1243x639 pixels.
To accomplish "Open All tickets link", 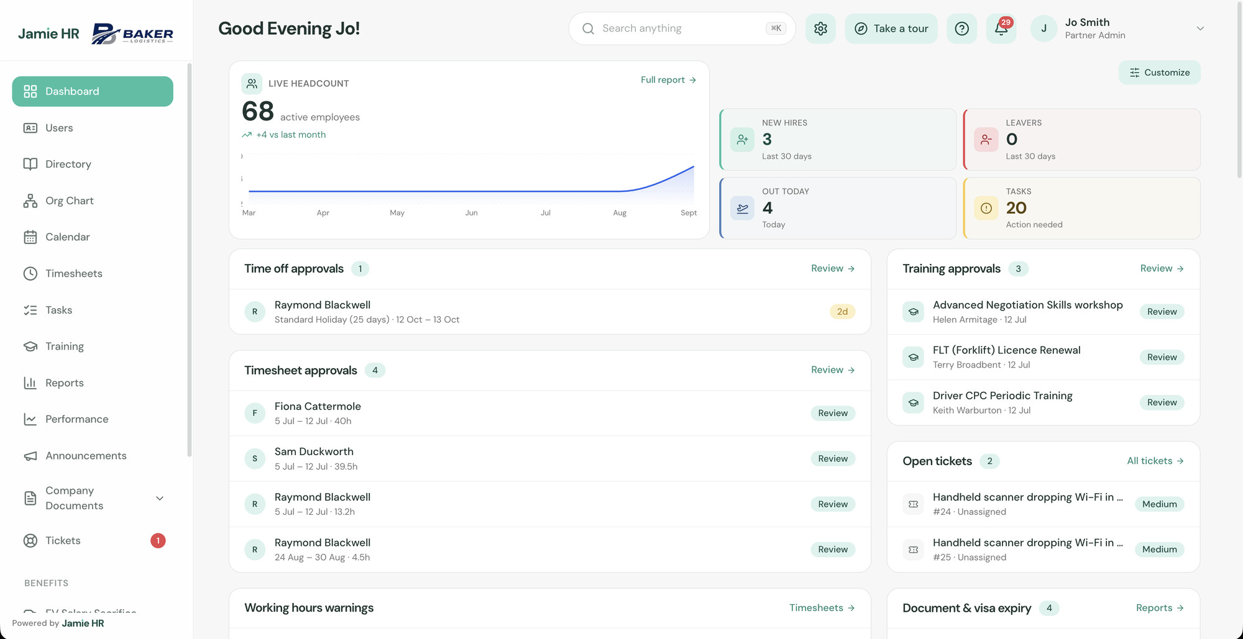I will (1155, 461).
